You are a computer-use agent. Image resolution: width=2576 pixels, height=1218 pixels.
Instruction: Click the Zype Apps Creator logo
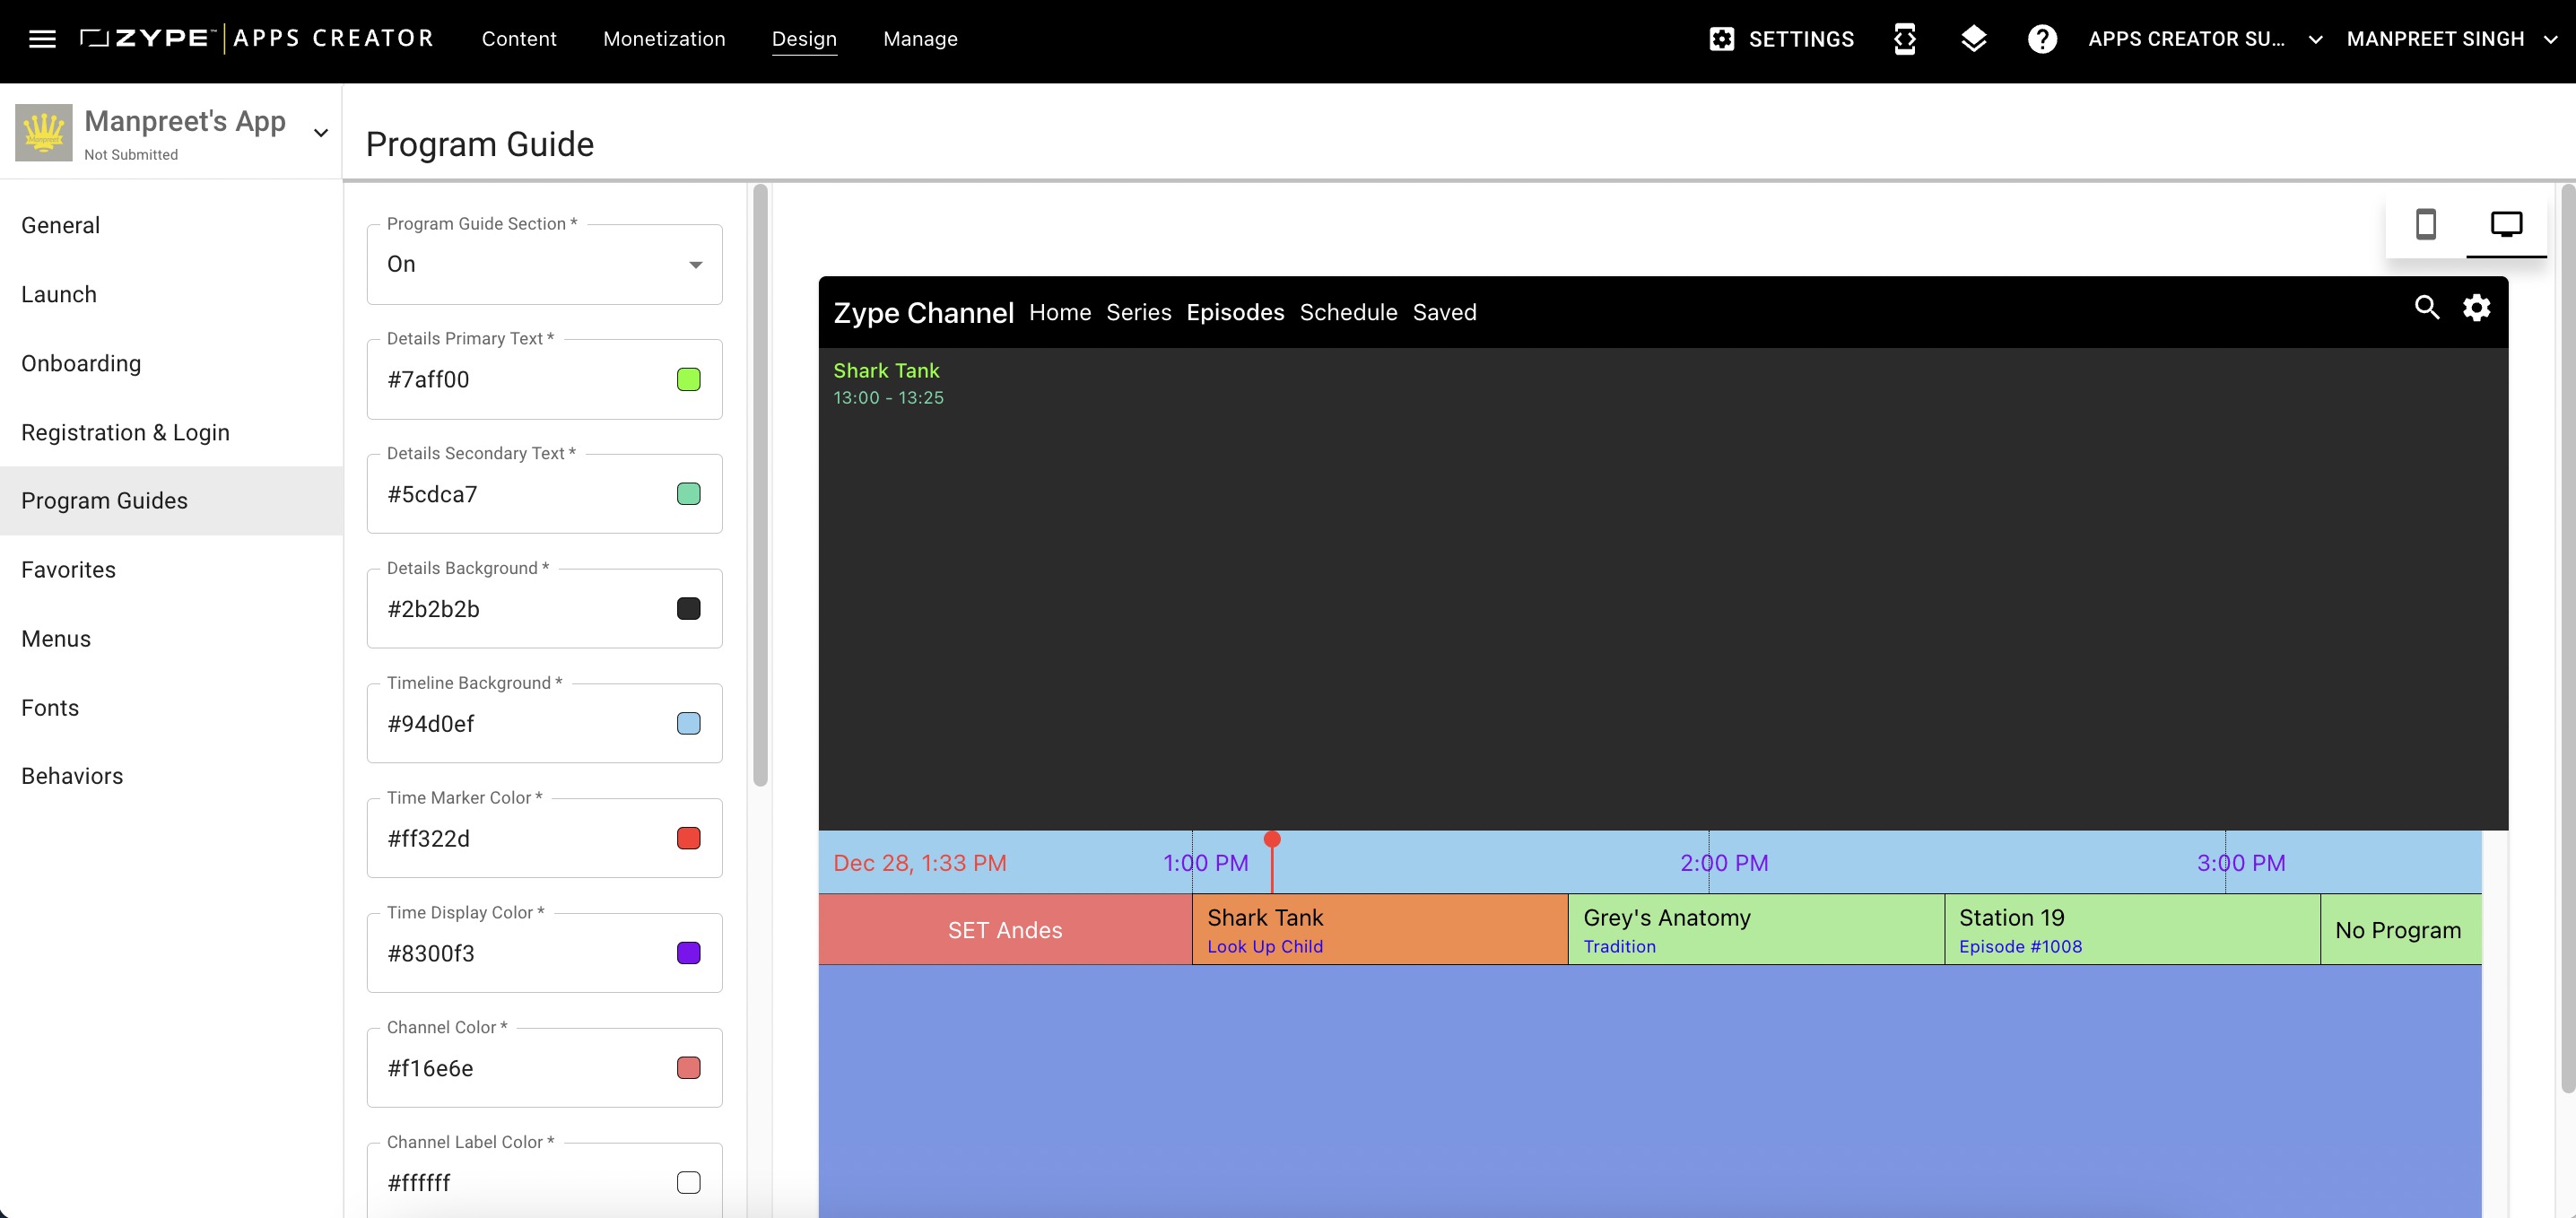(256, 39)
